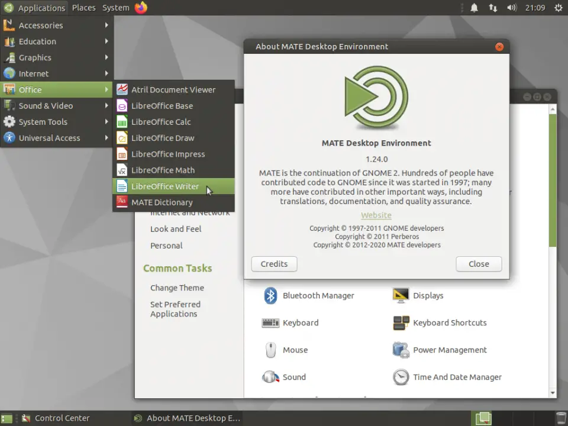Viewport: 568px width, 426px height.
Task: Open the Places menu
Action: pyautogui.click(x=83, y=8)
